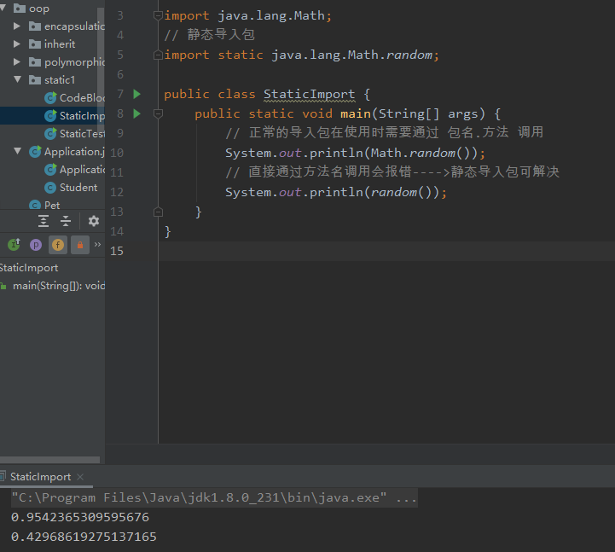Image resolution: width=615 pixels, height=552 pixels.
Task: Show more Structure toolbar options chevron
Action: pos(97,244)
